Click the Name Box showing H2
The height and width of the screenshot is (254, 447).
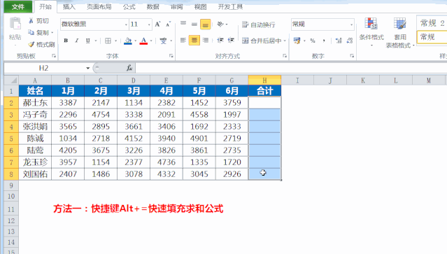coord(44,68)
